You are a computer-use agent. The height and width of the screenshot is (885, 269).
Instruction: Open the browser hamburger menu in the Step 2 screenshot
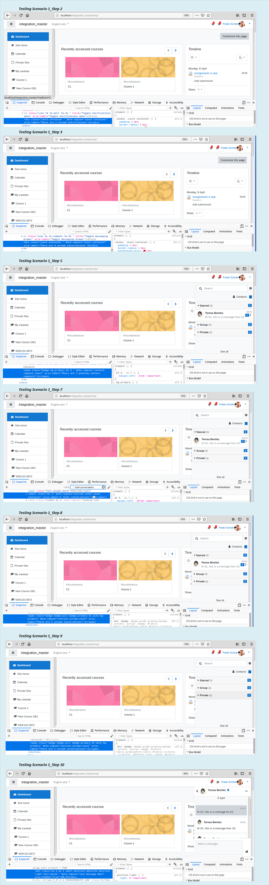(252, 15)
